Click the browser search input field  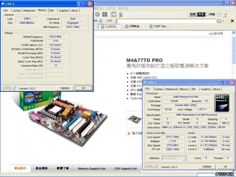pyautogui.click(x=166, y=21)
